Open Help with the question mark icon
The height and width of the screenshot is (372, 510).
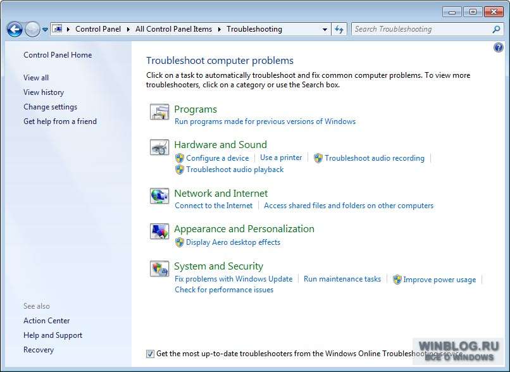(498, 48)
